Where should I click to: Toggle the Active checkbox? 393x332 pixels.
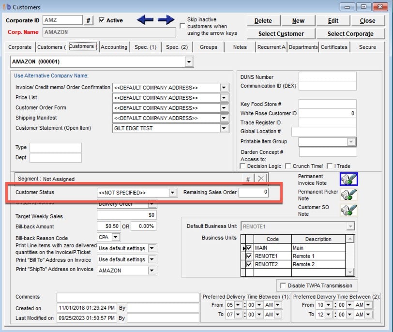click(x=102, y=20)
